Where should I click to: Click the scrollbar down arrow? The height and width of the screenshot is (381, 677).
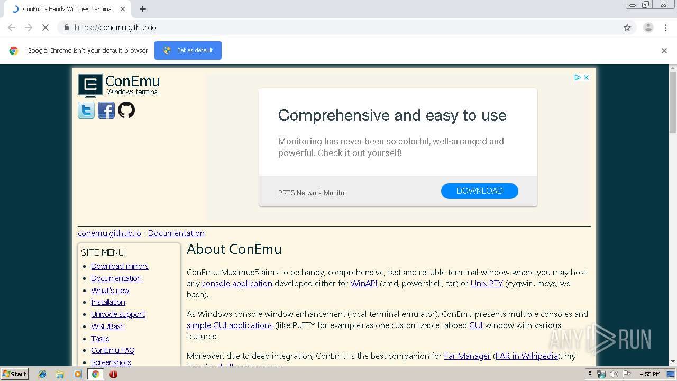coord(673,362)
